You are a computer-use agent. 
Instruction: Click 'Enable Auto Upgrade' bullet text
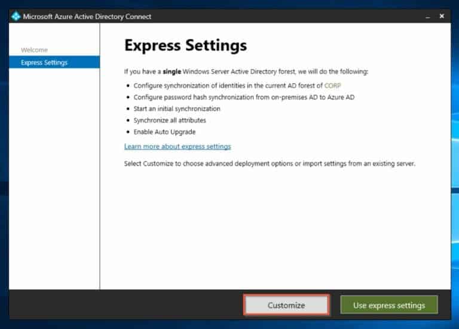click(164, 132)
